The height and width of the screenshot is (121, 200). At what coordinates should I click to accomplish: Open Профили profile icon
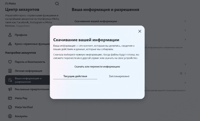[10, 35]
